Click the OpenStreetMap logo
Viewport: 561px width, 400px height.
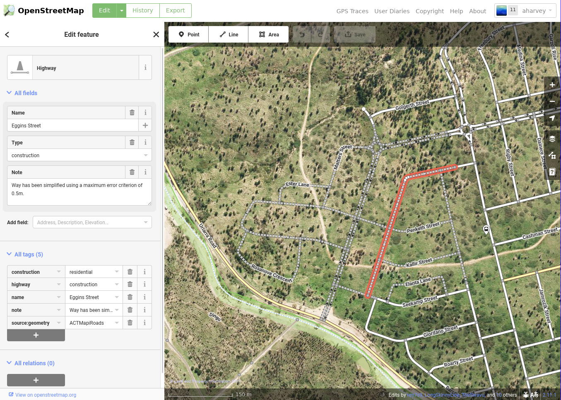click(43, 10)
